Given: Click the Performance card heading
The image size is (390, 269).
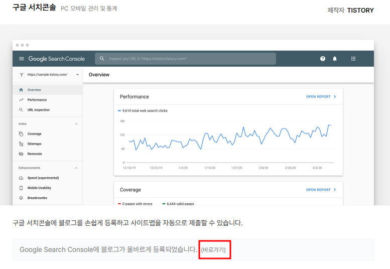Looking at the screenshot, I should pyautogui.click(x=135, y=97).
